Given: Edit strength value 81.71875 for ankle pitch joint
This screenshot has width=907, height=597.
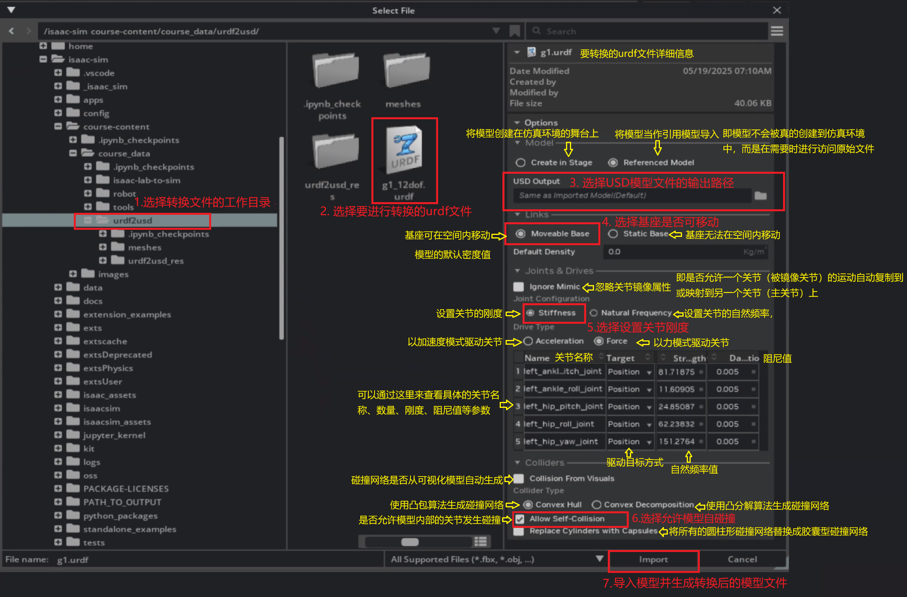Looking at the screenshot, I should 681,372.
